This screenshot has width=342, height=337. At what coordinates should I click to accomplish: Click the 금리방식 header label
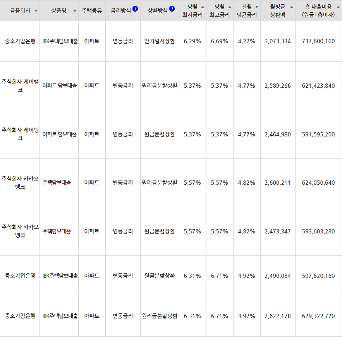pos(120,11)
